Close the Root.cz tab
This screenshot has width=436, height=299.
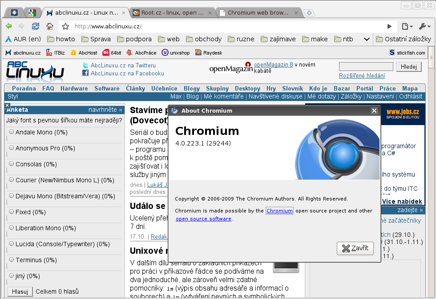coord(210,13)
